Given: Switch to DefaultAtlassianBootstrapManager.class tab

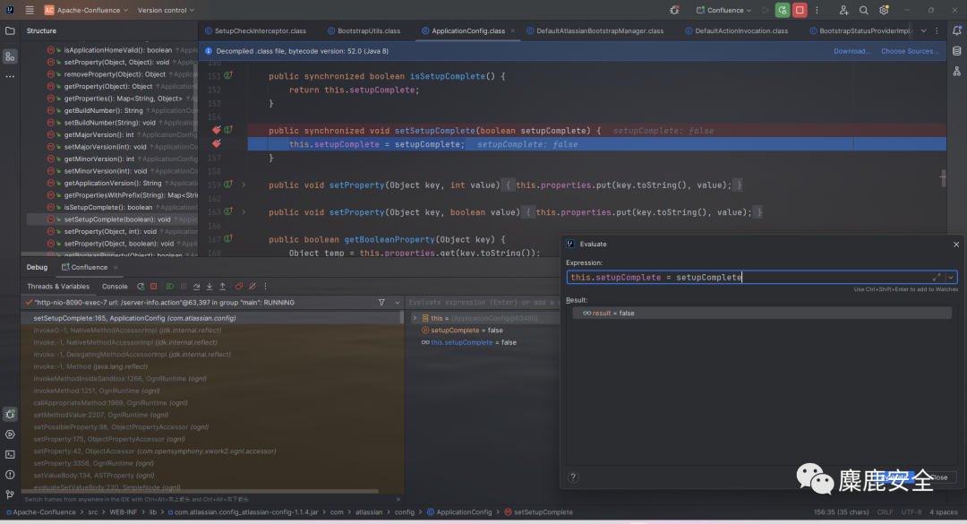Looking at the screenshot, I should pos(595,30).
